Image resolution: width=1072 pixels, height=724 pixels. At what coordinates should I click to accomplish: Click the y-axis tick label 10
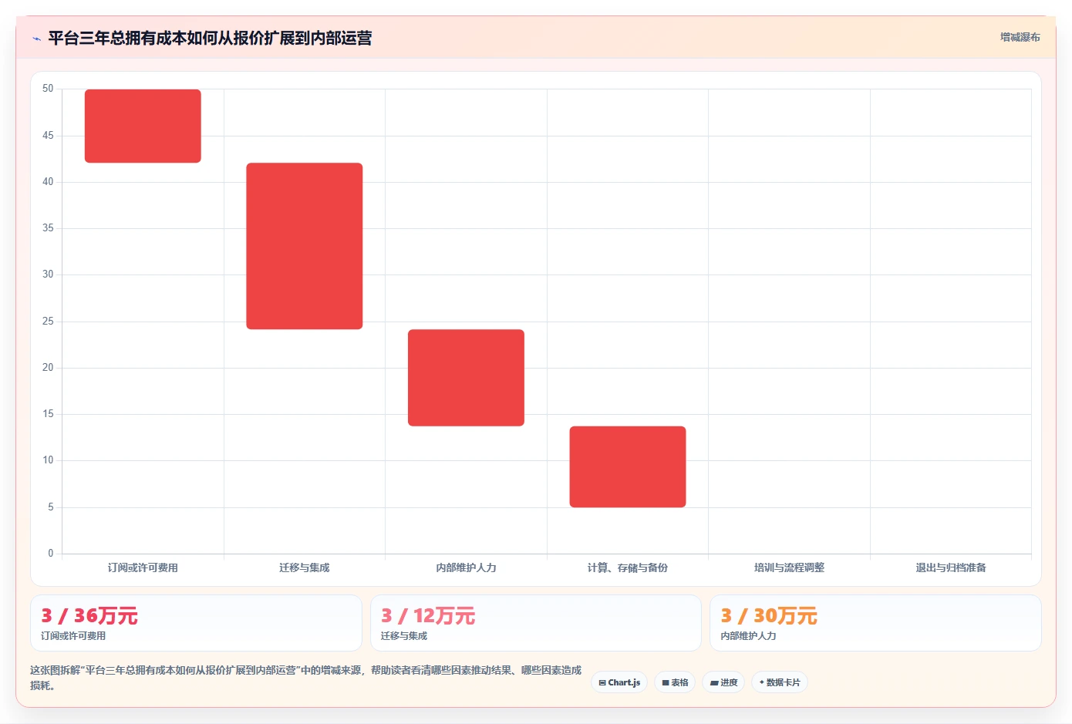click(48, 460)
